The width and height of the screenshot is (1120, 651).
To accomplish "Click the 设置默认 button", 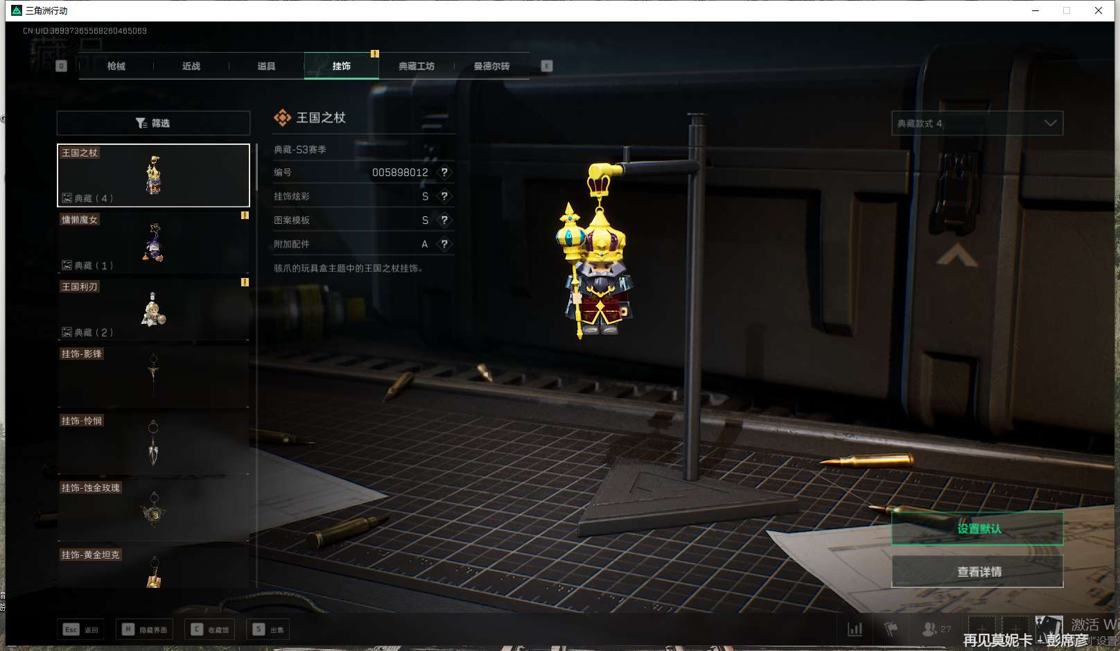I will click(x=977, y=528).
